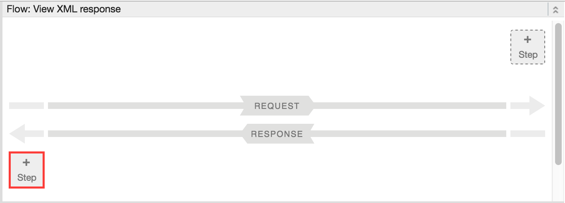Click the dashed-border Step button above the request flow
This screenshot has width=565, height=203.
(x=528, y=47)
